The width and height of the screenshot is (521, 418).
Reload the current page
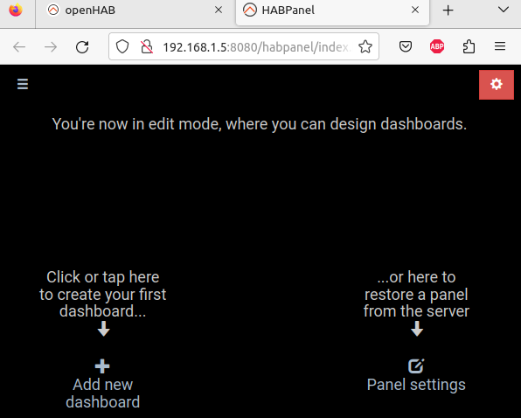[x=82, y=47]
